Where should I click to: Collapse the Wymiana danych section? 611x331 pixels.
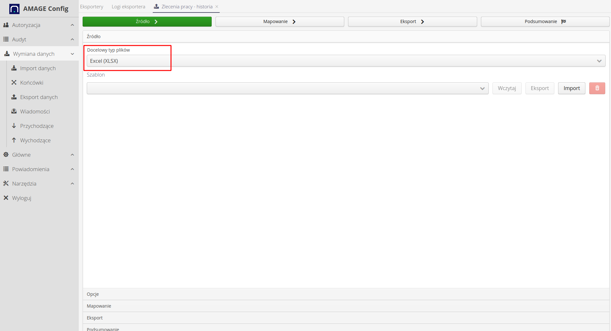[x=39, y=54]
